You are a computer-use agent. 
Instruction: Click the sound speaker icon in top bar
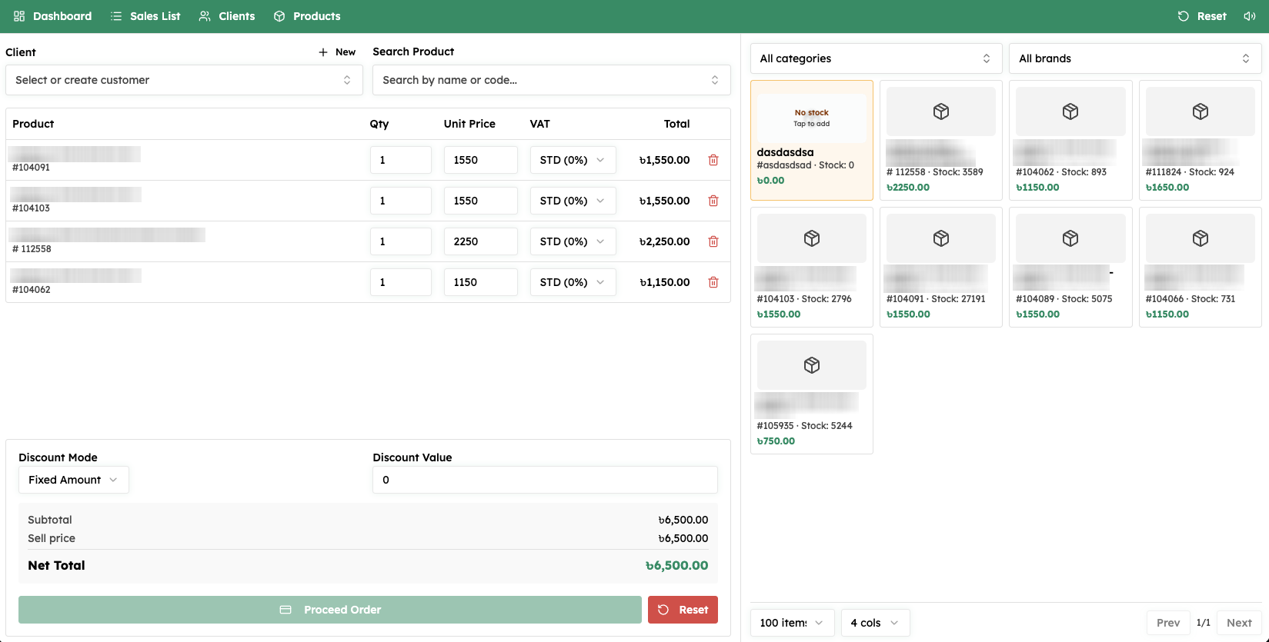1250,16
